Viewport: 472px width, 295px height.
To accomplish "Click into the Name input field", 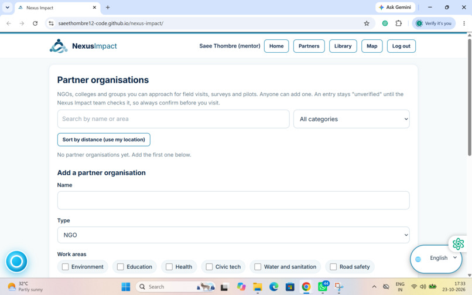I will [x=233, y=200].
